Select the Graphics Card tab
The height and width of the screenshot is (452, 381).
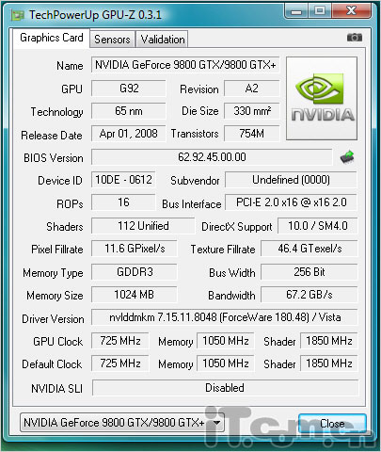pyautogui.click(x=52, y=38)
